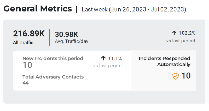Click 'vs last period' under 102.2%

click(x=181, y=41)
